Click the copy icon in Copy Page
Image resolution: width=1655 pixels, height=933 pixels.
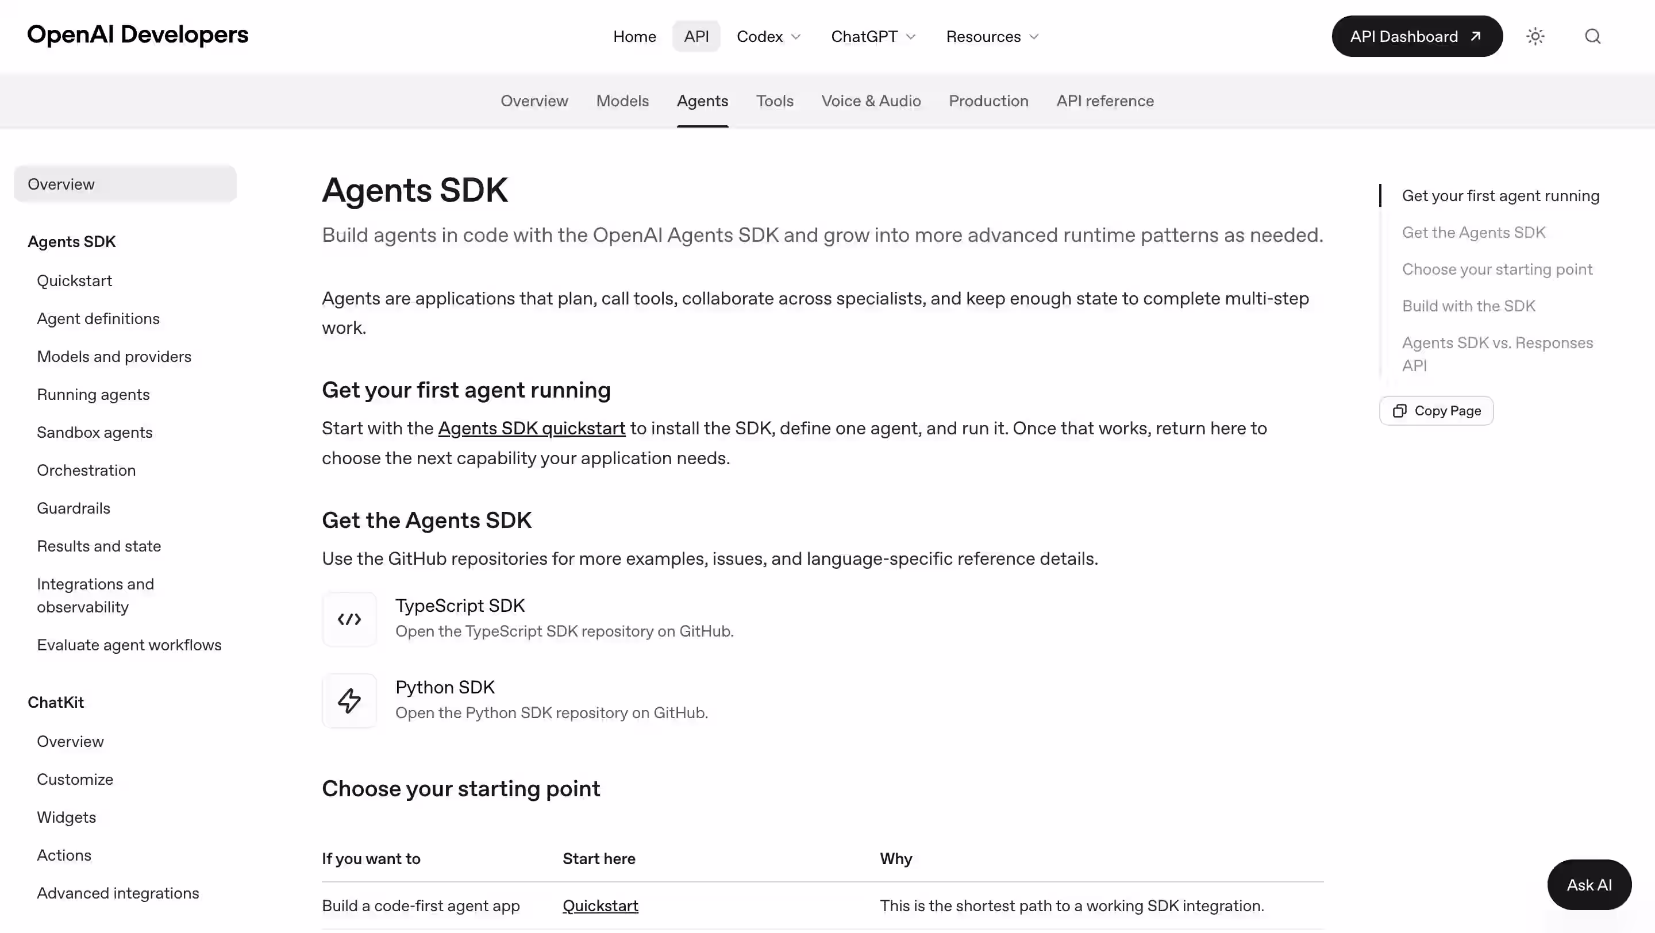[x=1399, y=411]
